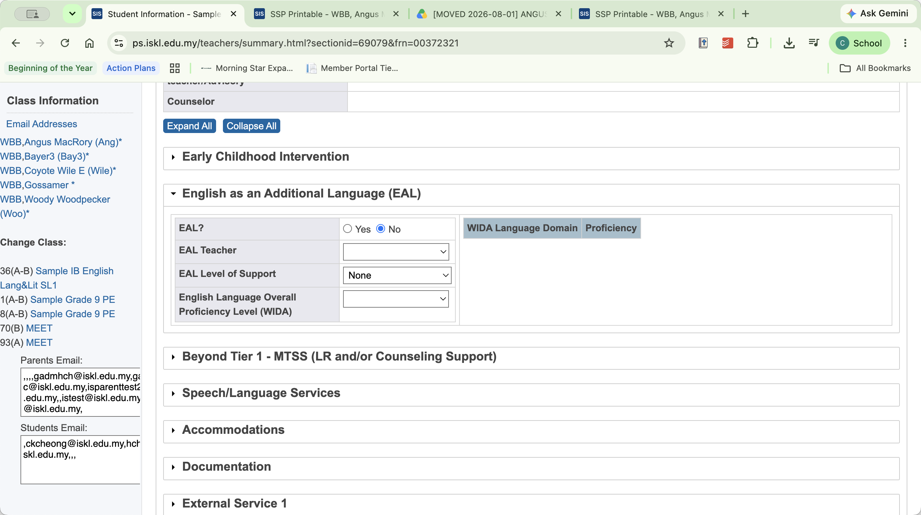Select No for EAL?
The height and width of the screenshot is (515, 921).
(381, 229)
